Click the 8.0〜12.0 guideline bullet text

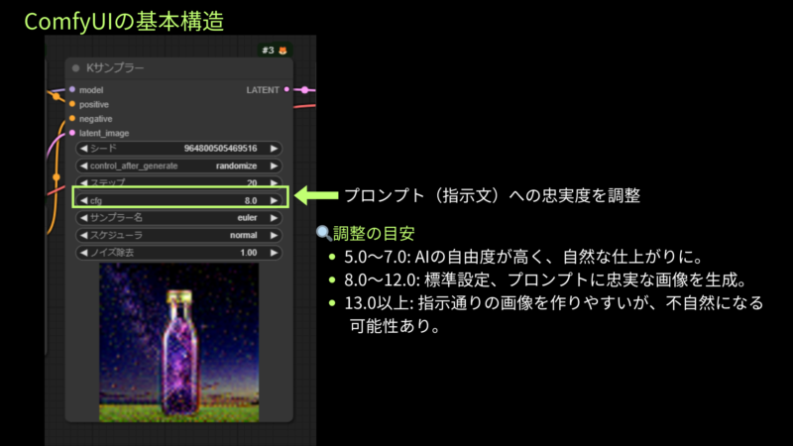click(546, 279)
